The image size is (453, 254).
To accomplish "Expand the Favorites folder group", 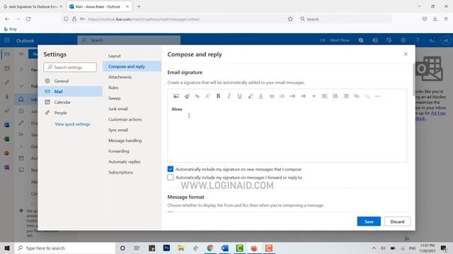I will 21,69.
